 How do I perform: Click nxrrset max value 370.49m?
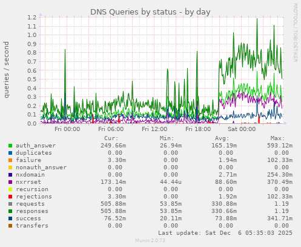pyautogui.click(x=280, y=182)
